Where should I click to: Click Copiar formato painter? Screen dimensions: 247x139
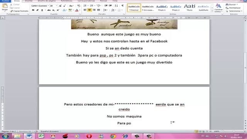tap(19, 11)
